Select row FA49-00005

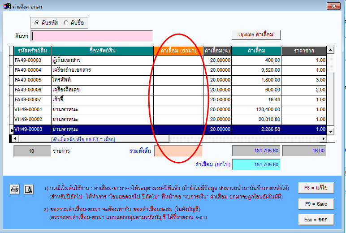pos(170,80)
